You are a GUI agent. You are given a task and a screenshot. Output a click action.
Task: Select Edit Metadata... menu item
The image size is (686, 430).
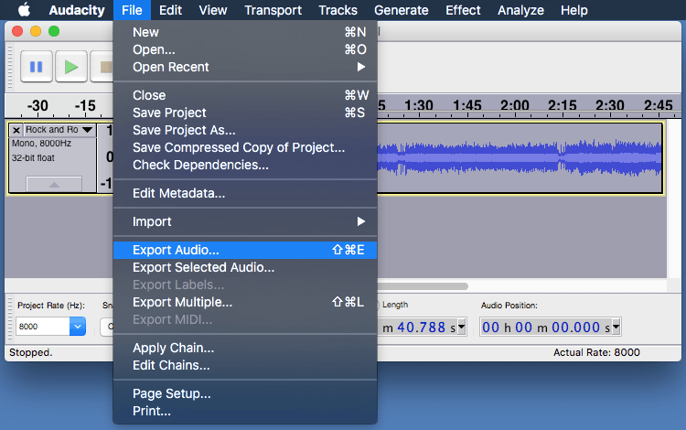click(x=245, y=193)
